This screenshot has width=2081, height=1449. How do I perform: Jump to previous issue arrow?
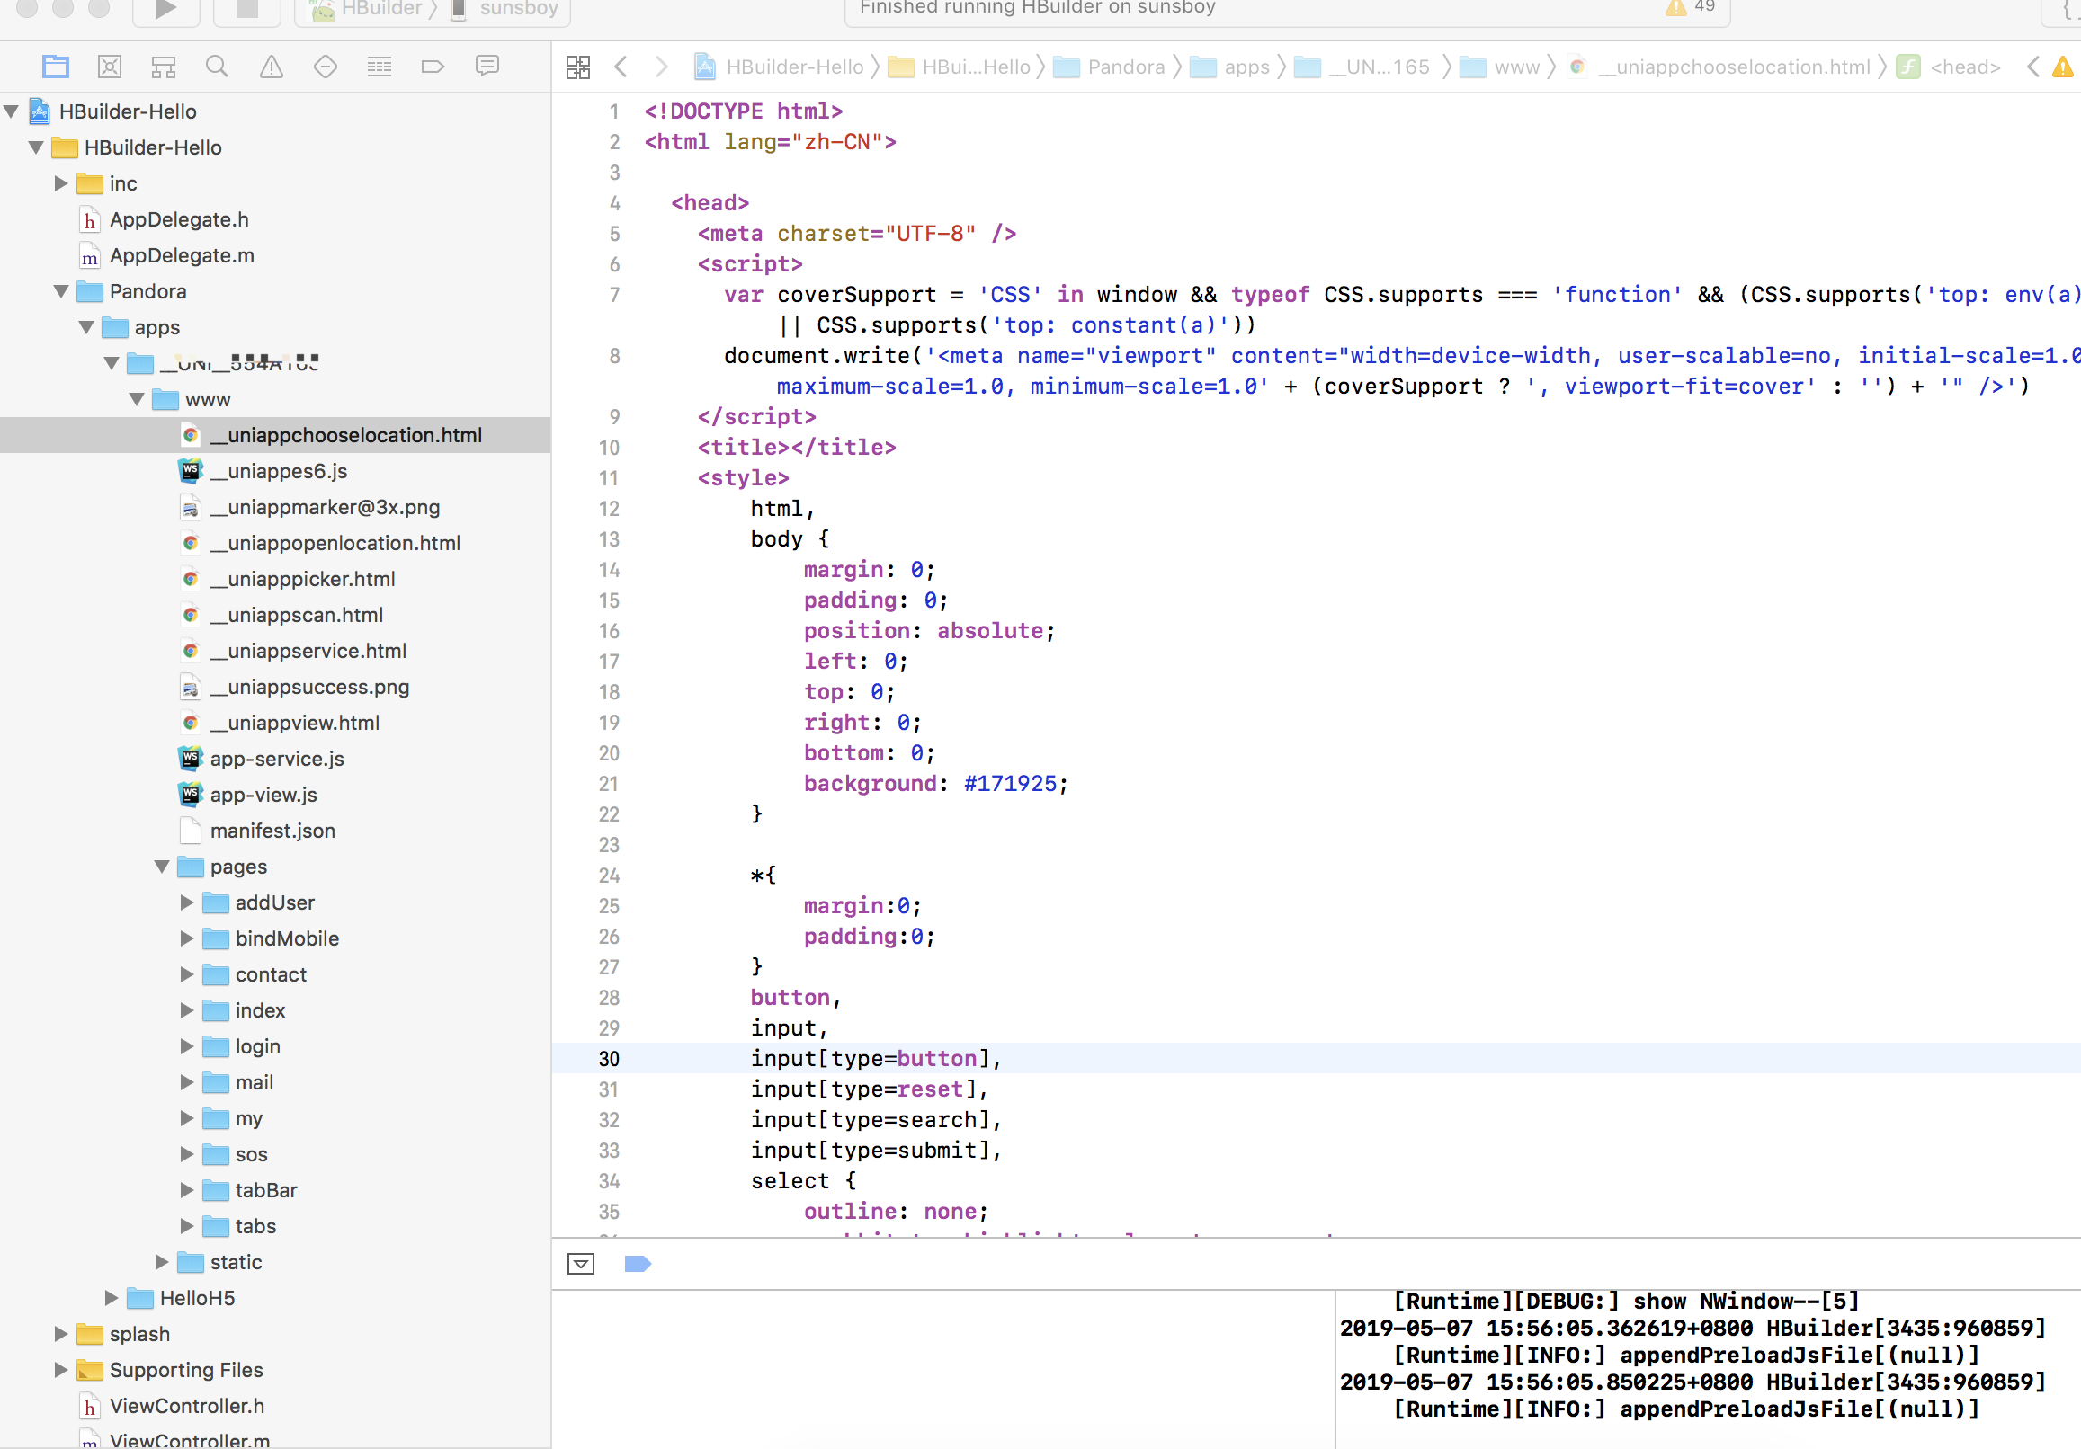[x=2033, y=67]
